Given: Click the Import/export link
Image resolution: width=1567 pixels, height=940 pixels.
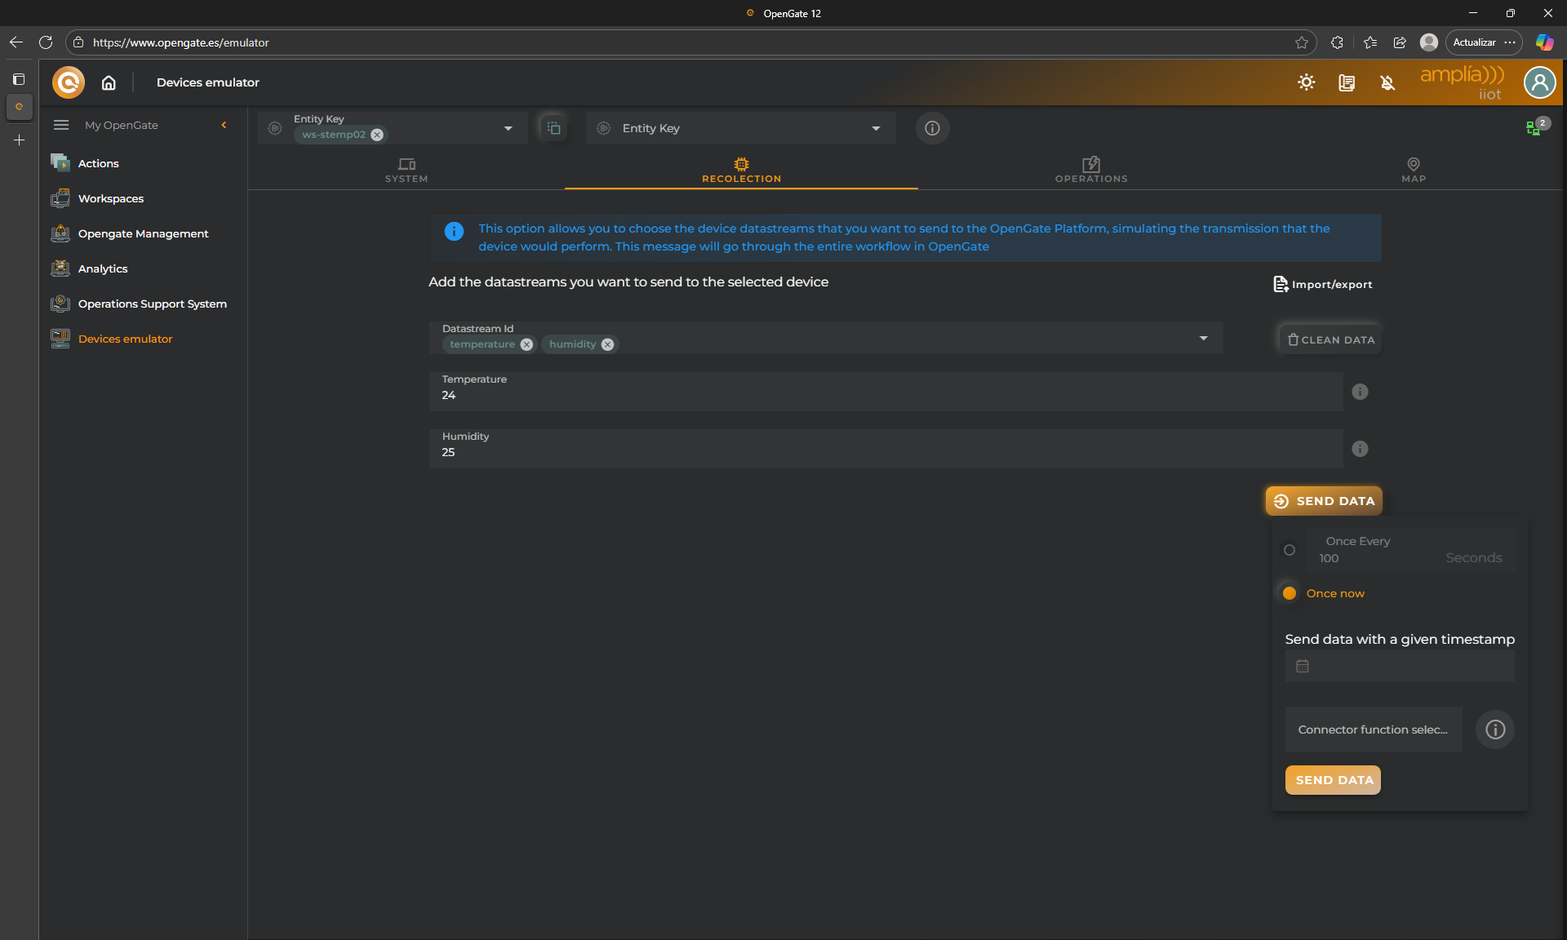Looking at the screenshot, I should [1323, 284].
